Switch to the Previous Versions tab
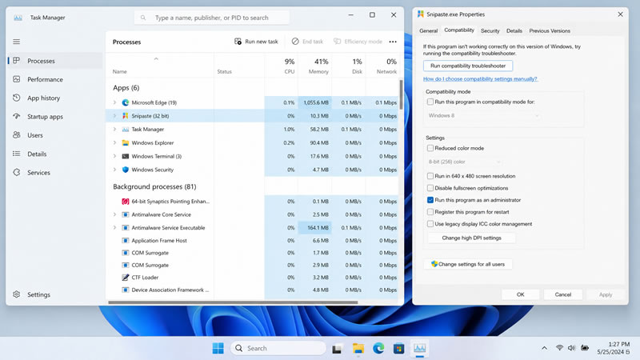 [x=550, y=30]
